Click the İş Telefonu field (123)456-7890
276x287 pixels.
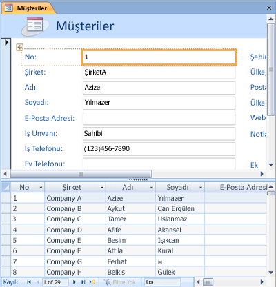tap(159, 148)
